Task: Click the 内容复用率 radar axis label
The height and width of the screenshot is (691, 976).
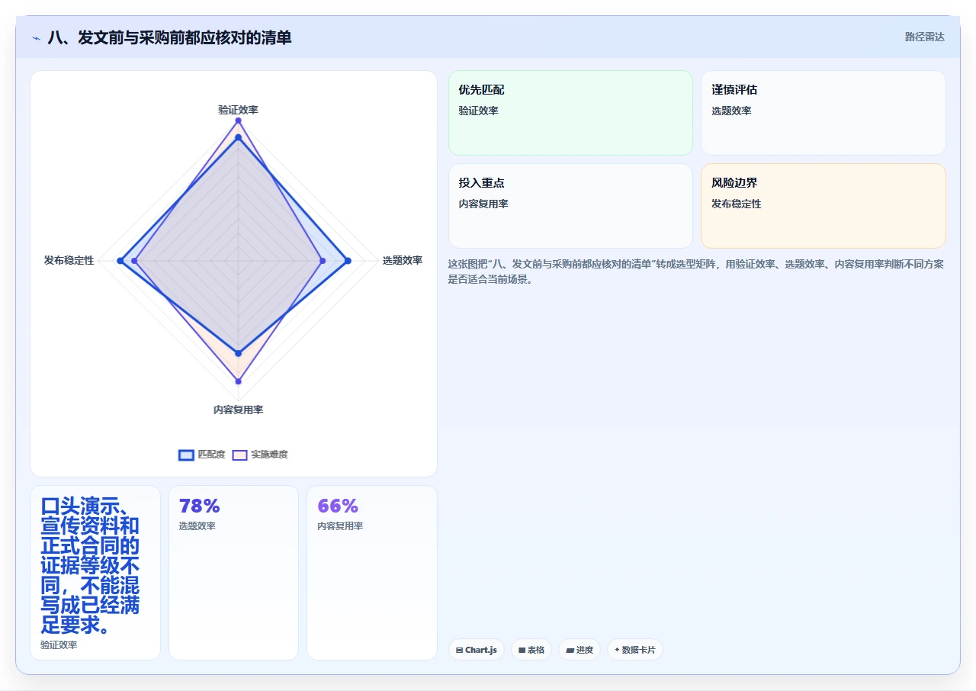Action: coord(238,410)
